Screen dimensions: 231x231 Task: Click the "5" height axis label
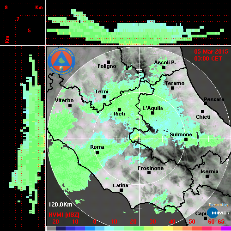[29, 30]
